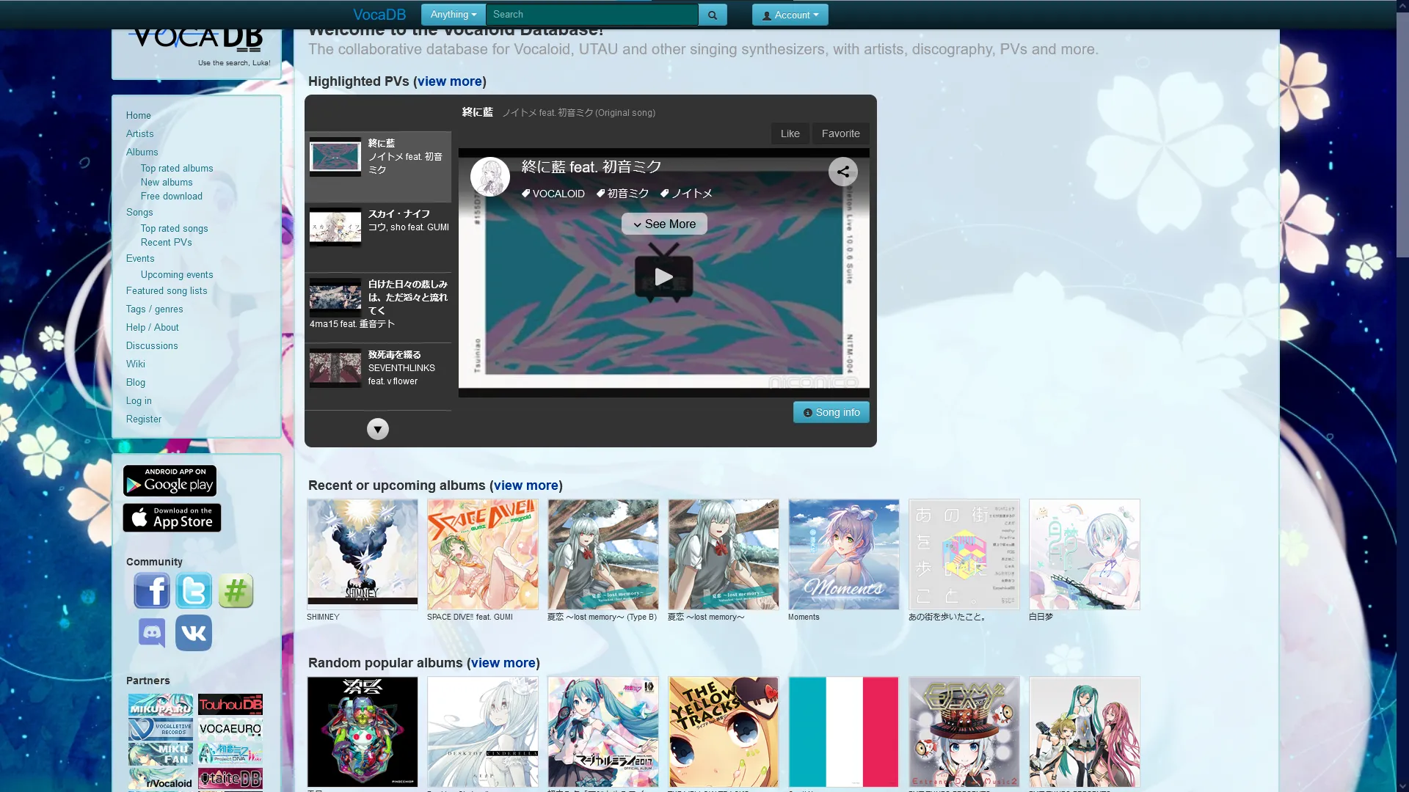
Task: Open the VK community icon
Action: pyautogui.click(x=194, y=632)
